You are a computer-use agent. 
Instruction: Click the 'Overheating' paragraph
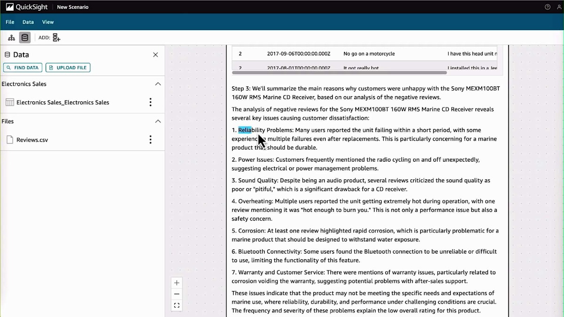pyautogui.click(x=364, y=210)
